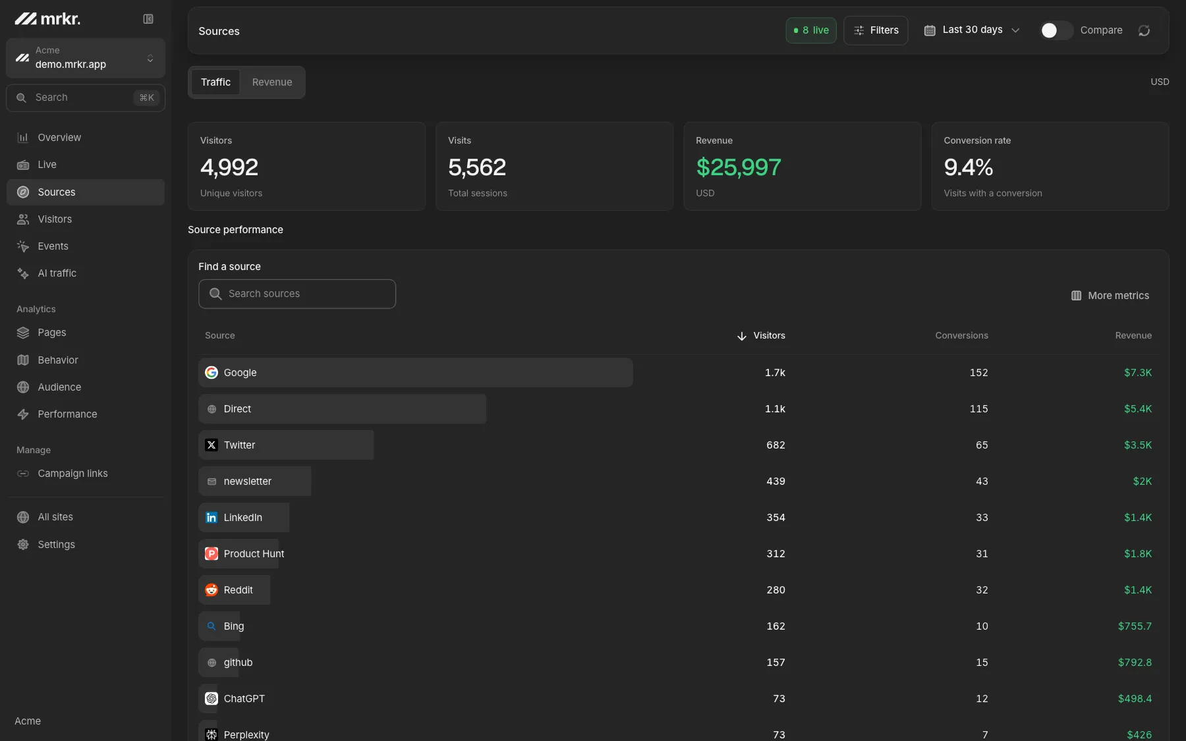
Task: Click the Twitter X icon
Action: (212, 445)
